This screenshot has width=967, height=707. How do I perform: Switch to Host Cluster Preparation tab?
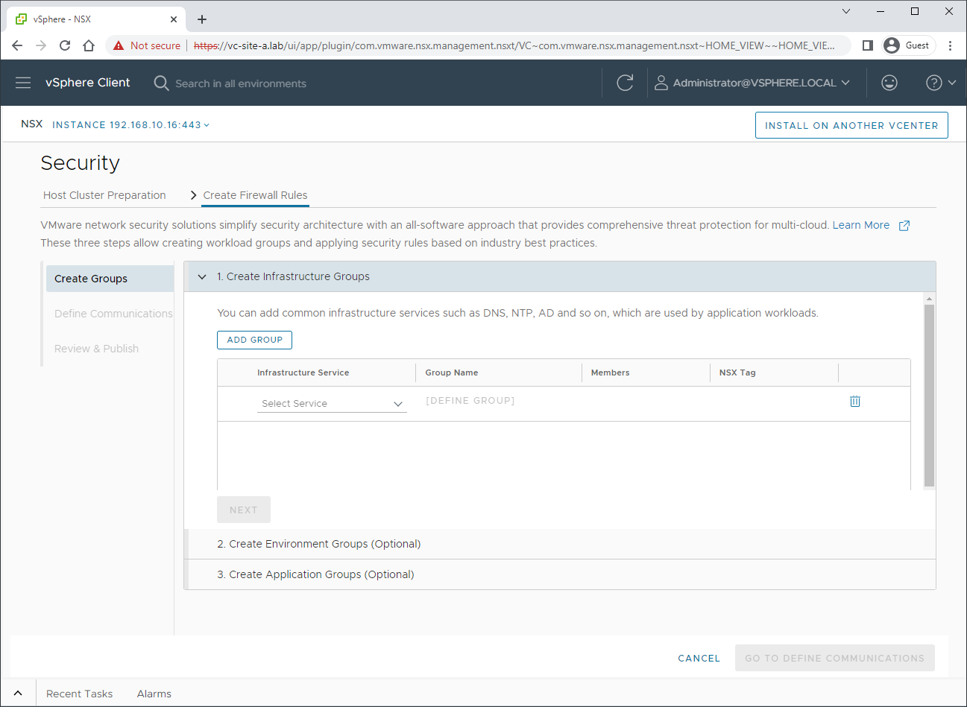(104, 195)
